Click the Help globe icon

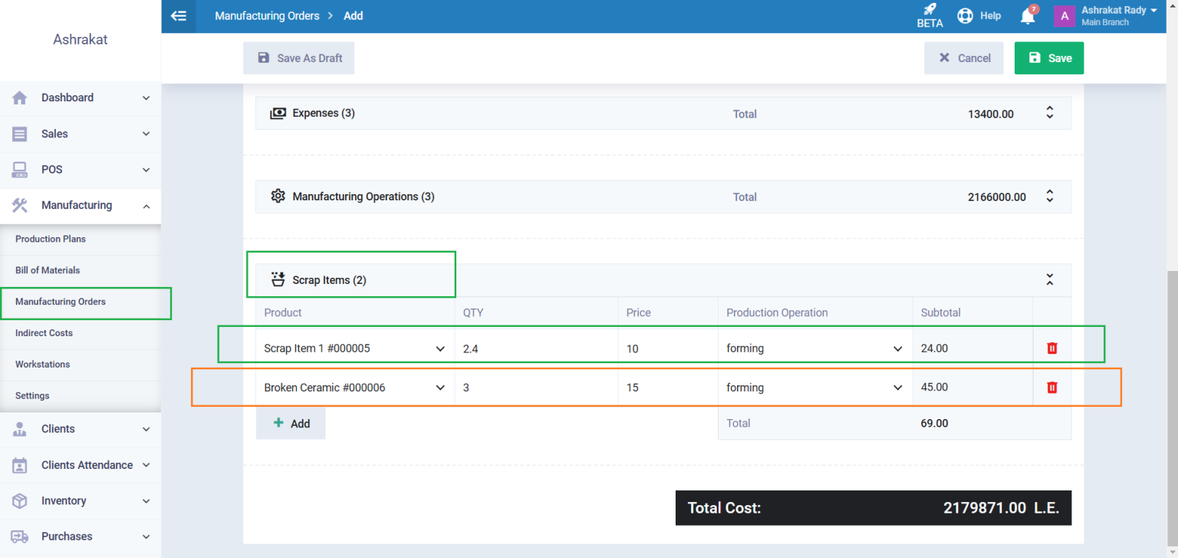point(965,15)
